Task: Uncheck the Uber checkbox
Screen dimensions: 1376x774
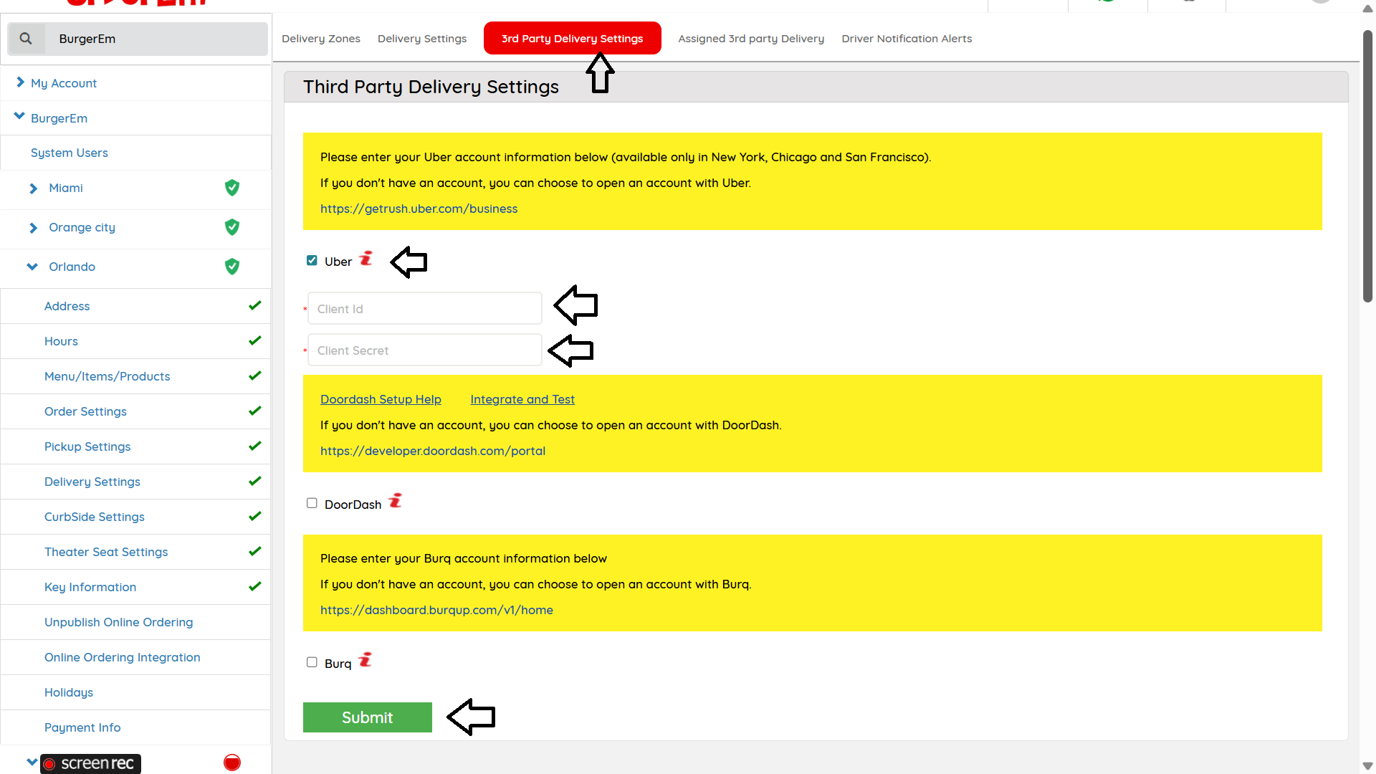Action: pos(312,261)
